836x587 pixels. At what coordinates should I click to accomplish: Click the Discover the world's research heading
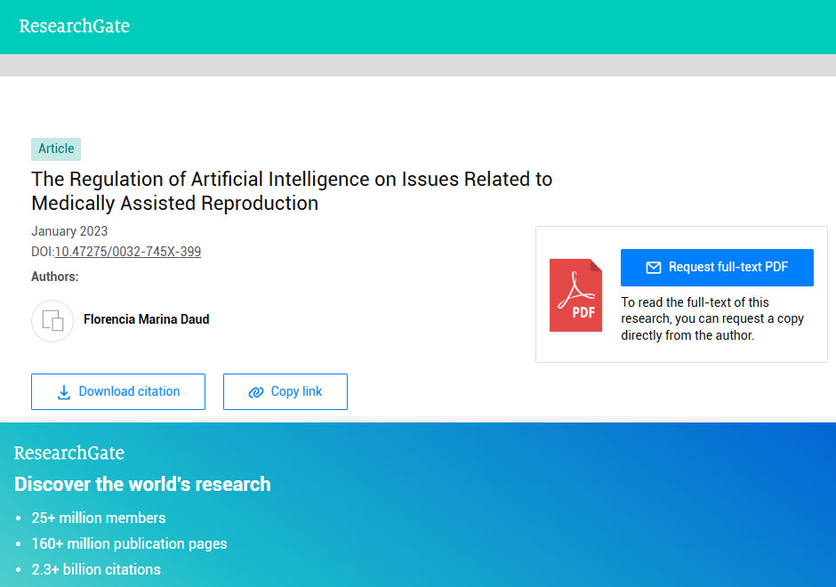point(142,485)
